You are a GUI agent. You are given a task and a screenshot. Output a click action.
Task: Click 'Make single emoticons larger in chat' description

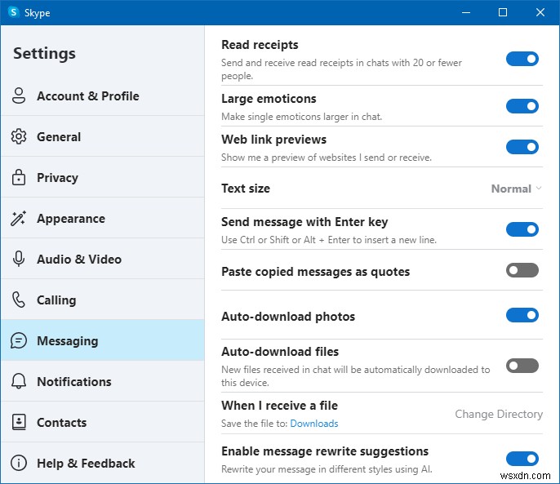[x=301, y=117]
